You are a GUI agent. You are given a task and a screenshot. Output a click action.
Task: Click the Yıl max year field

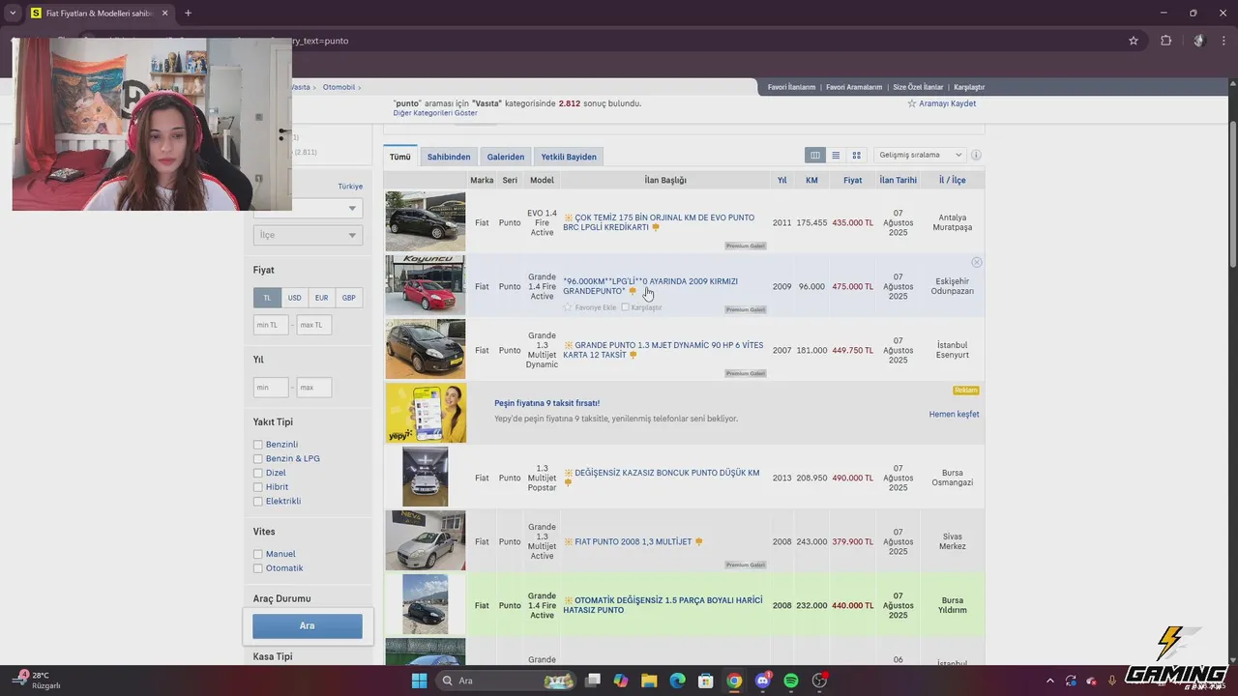tap(314, 388)
